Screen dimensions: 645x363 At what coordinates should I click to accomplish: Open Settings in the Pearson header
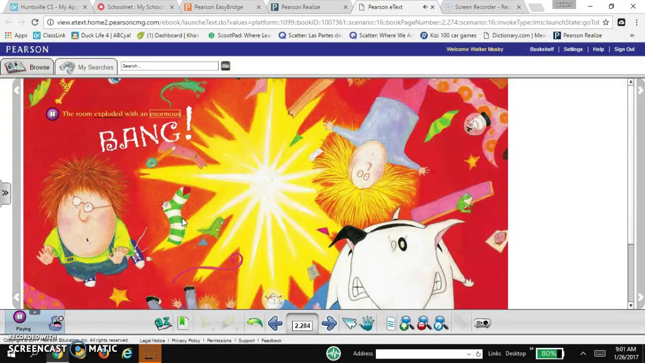tap(573, 49)
